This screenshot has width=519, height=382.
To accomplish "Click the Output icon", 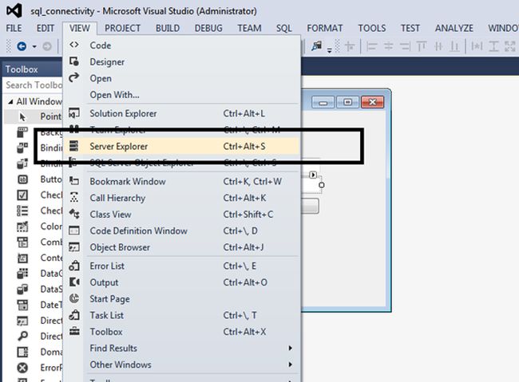I will pos(74,282).
